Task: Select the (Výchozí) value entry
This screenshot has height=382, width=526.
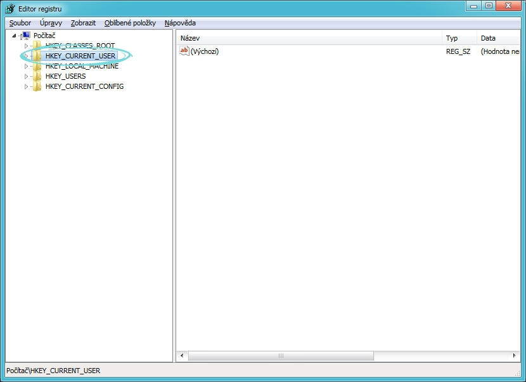Action: pyautogui.click(x=205, y=51)
